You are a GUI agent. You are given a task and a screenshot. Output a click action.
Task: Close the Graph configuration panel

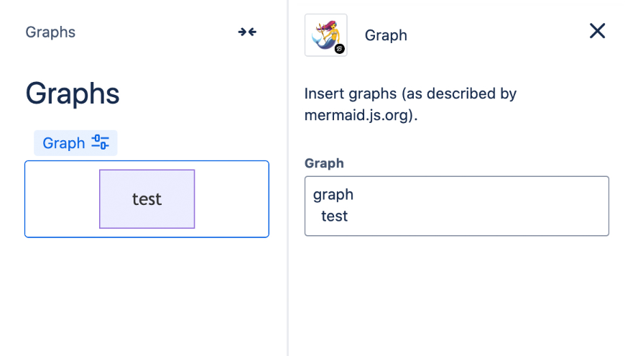[x=597, y=31]
